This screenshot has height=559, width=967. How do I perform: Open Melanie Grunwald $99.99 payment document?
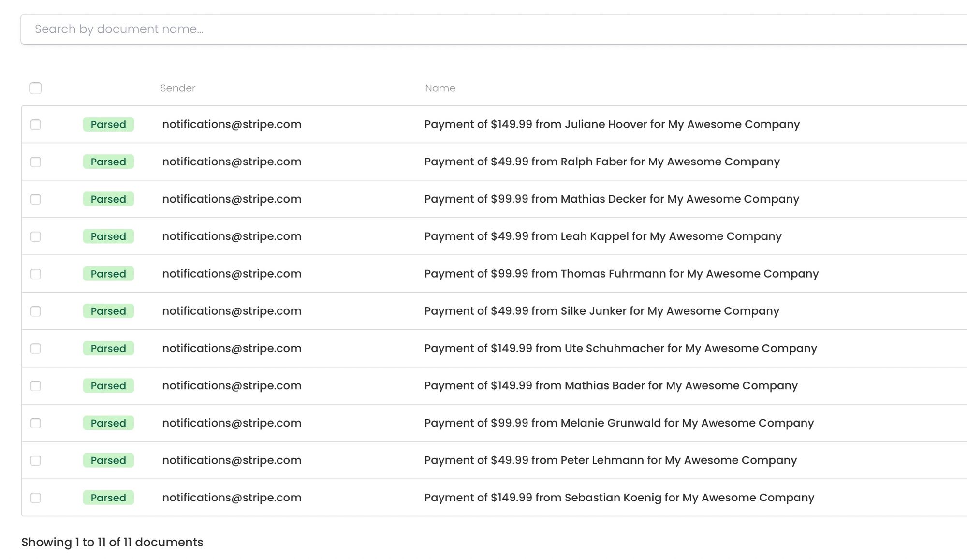coord(619,423)
